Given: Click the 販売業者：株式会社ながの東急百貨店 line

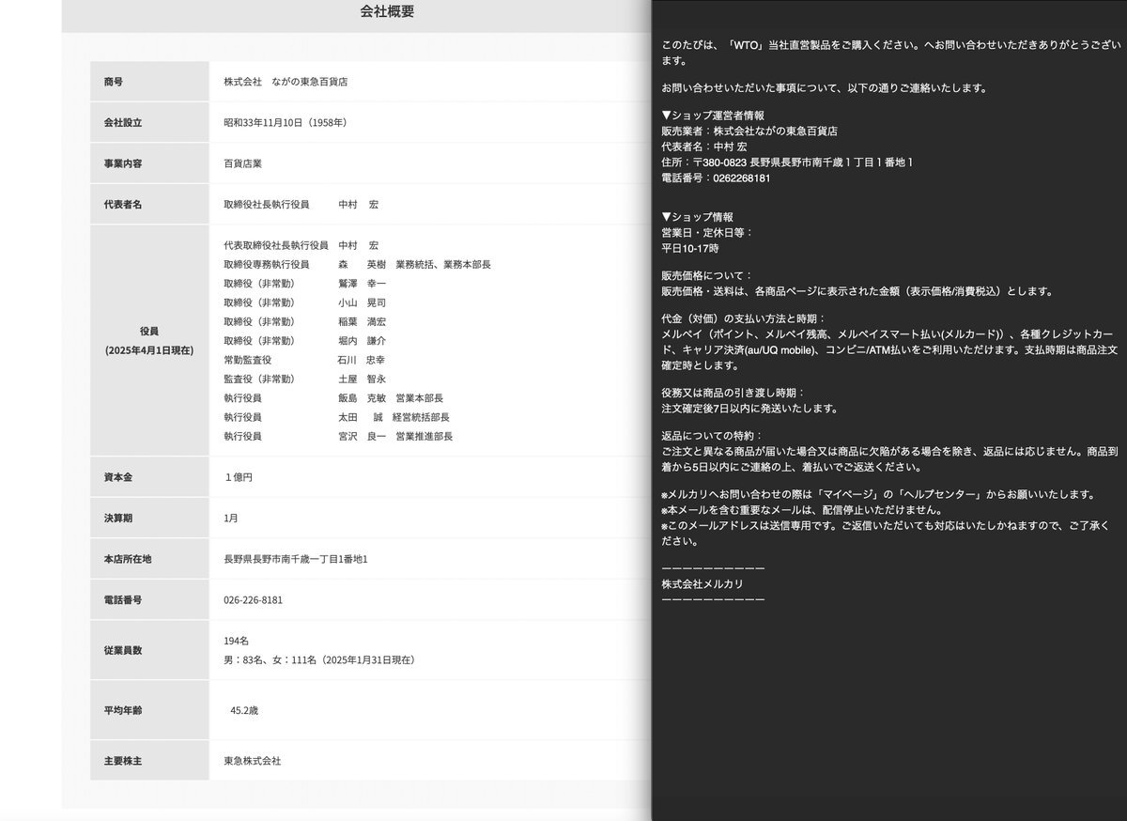Looking at the screenshot, I should 749,131.
